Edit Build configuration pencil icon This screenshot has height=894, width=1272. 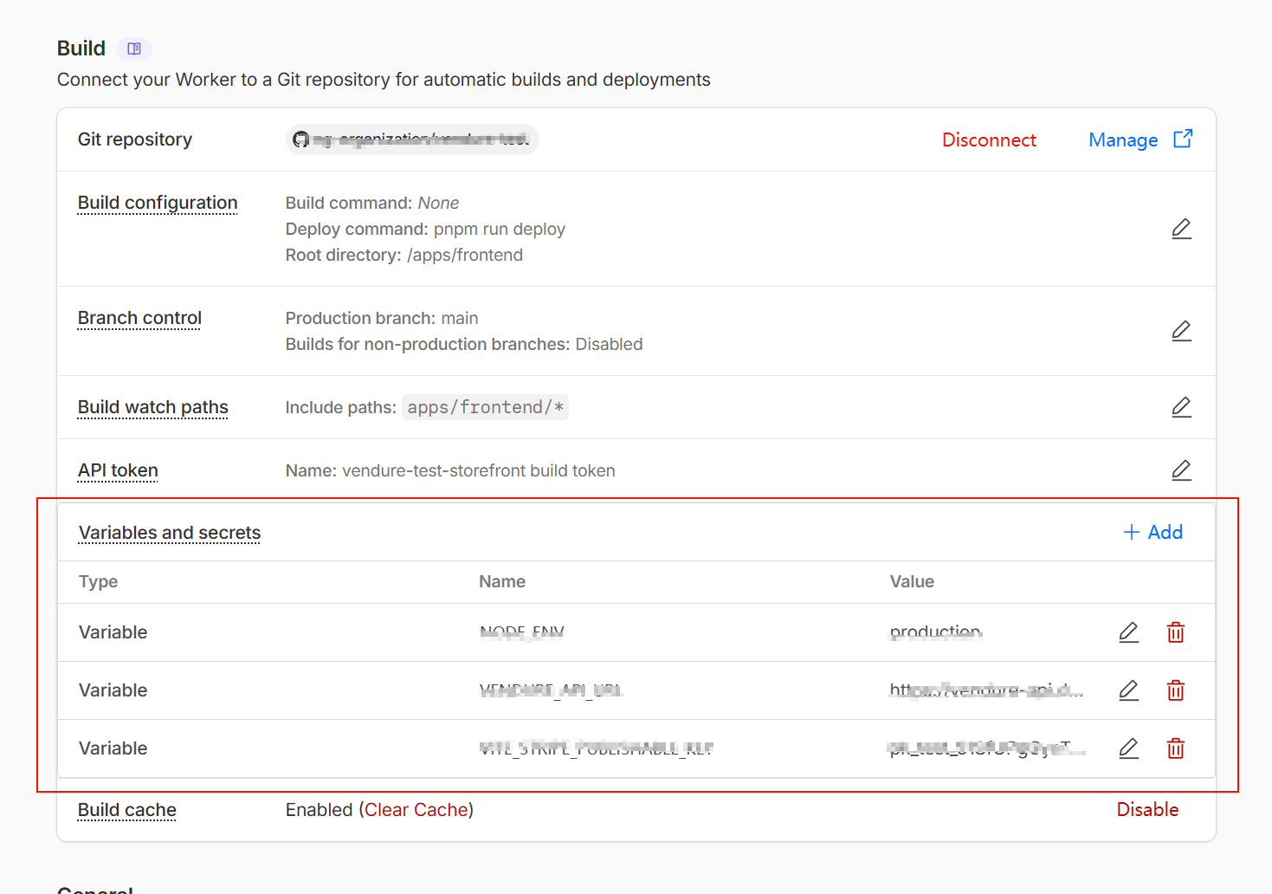(1181, 229)
